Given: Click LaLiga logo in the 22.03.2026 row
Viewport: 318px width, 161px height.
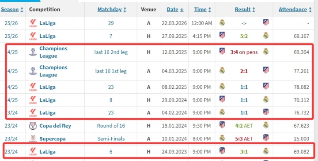Looking at the screenshot, I should point(33,23).
